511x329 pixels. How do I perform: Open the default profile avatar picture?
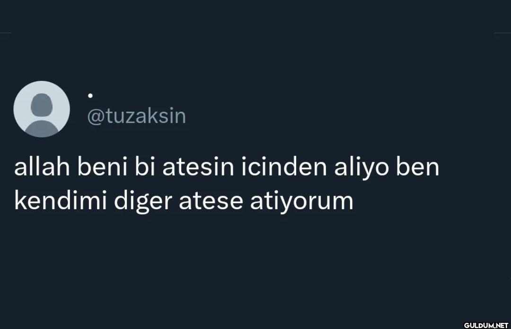(x=42, y=109)
